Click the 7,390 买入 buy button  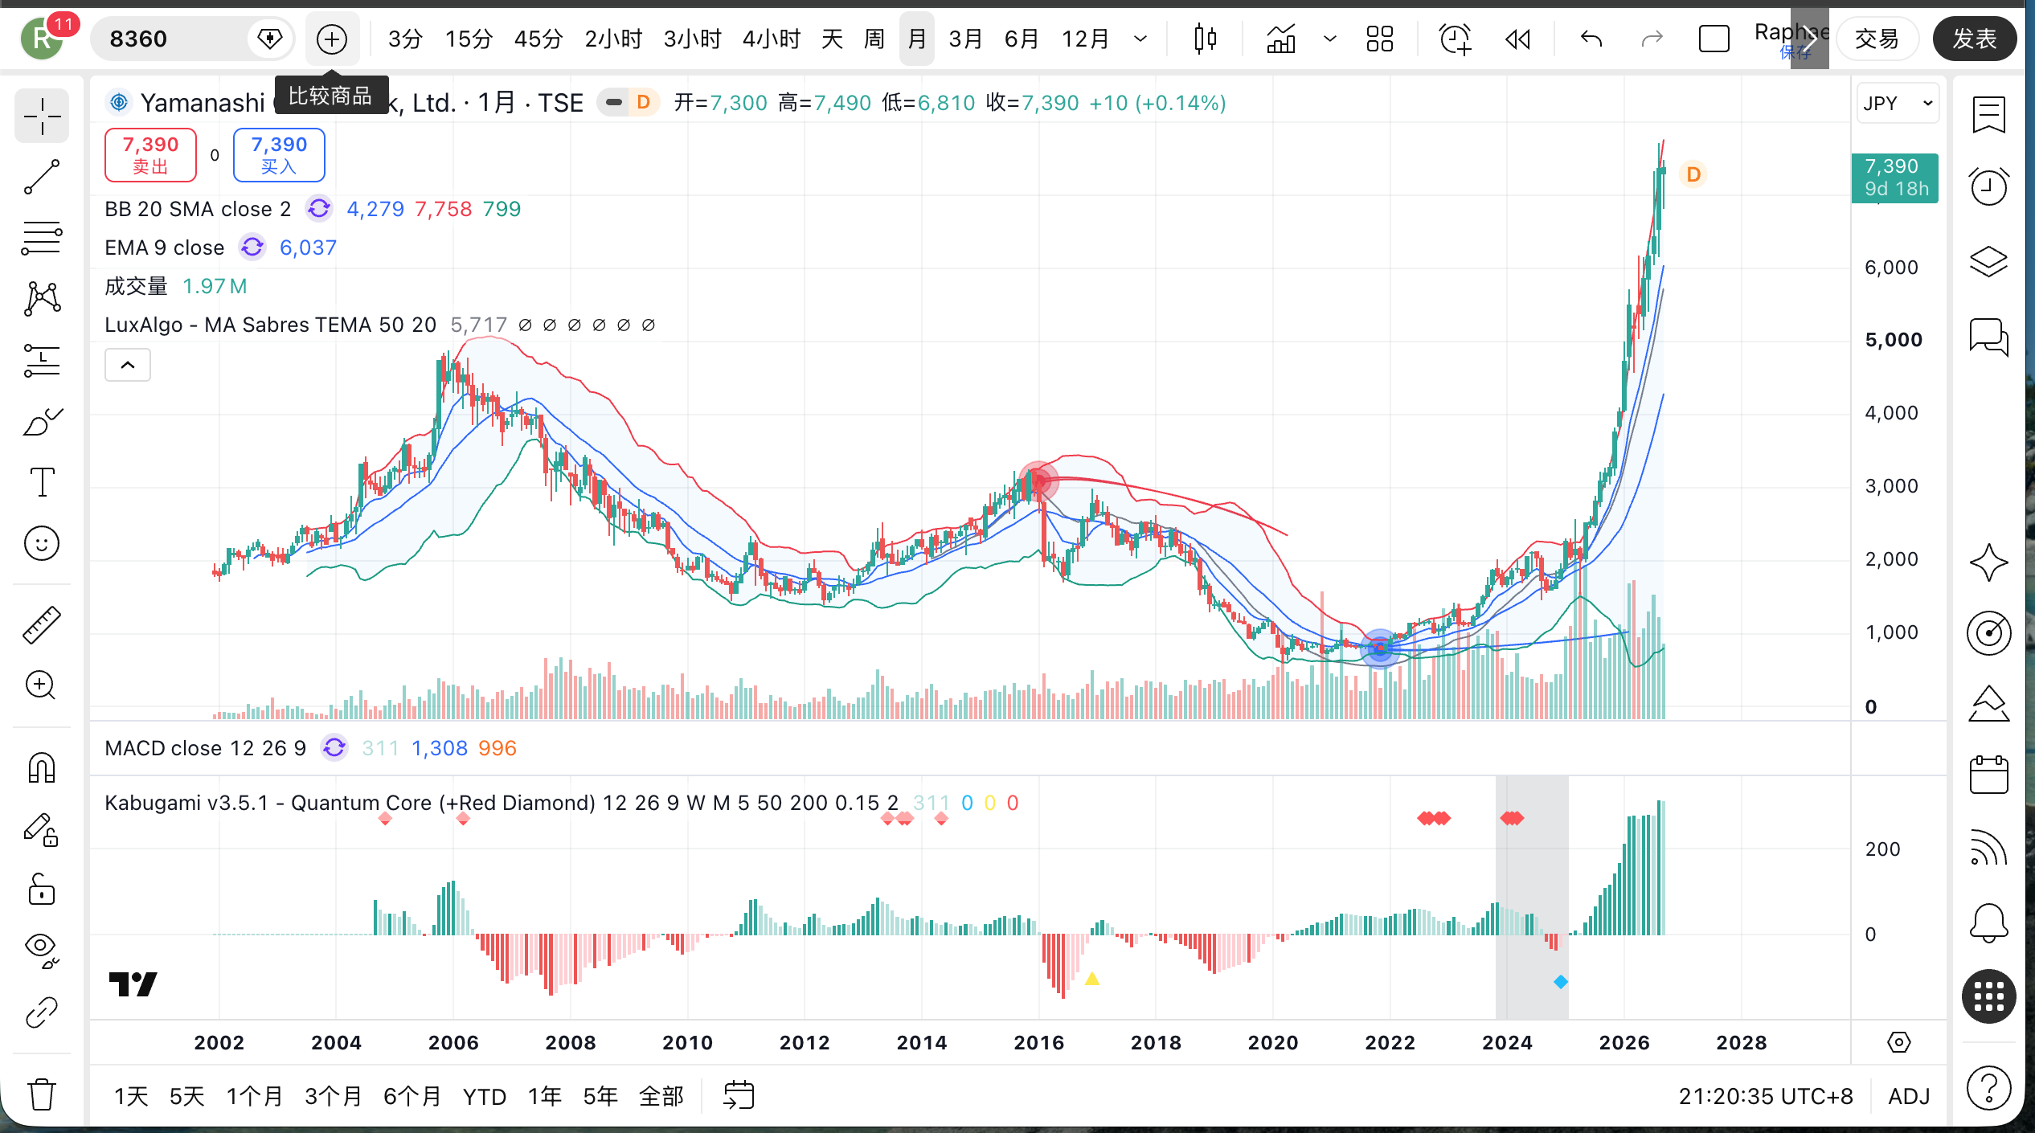[x=279, y=155]
